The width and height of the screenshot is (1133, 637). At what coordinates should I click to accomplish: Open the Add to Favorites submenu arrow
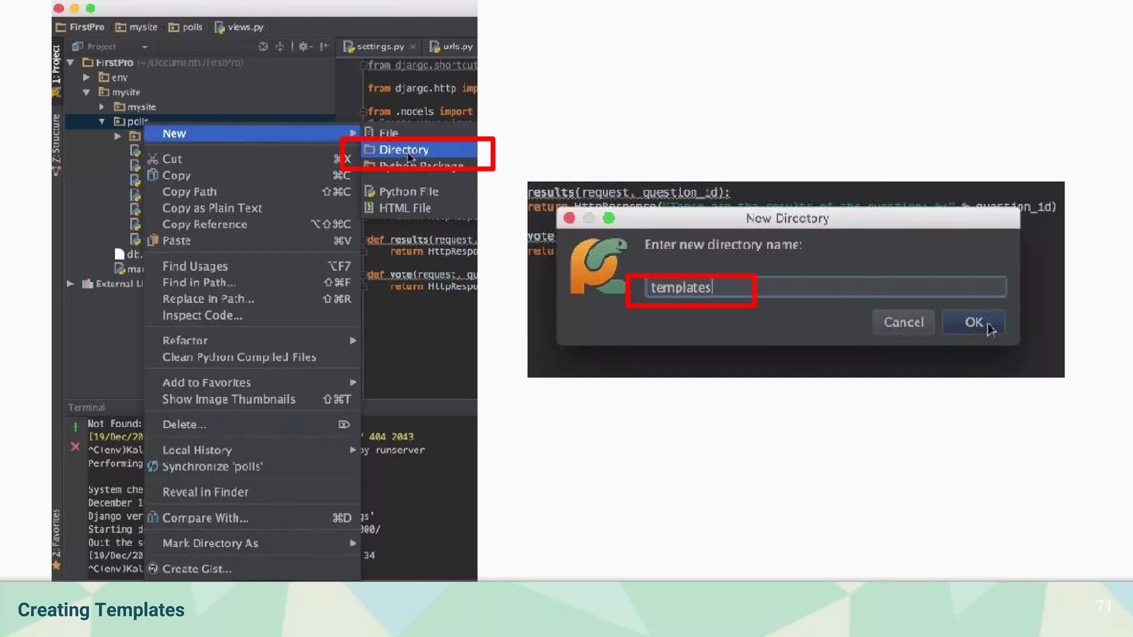[x=353, y=383]
